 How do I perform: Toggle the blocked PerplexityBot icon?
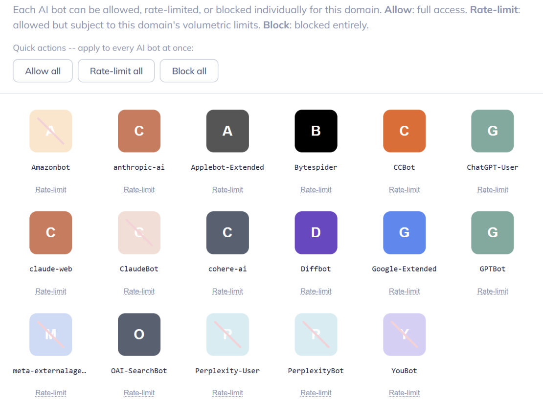316,334
